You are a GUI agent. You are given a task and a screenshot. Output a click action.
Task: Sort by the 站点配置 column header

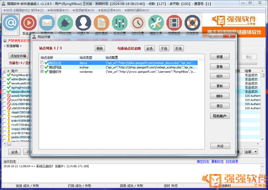151,58
